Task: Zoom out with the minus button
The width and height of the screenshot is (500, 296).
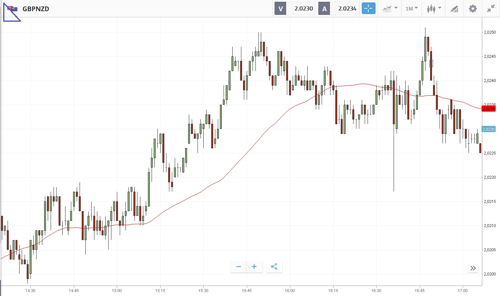Action: [238, 267]
